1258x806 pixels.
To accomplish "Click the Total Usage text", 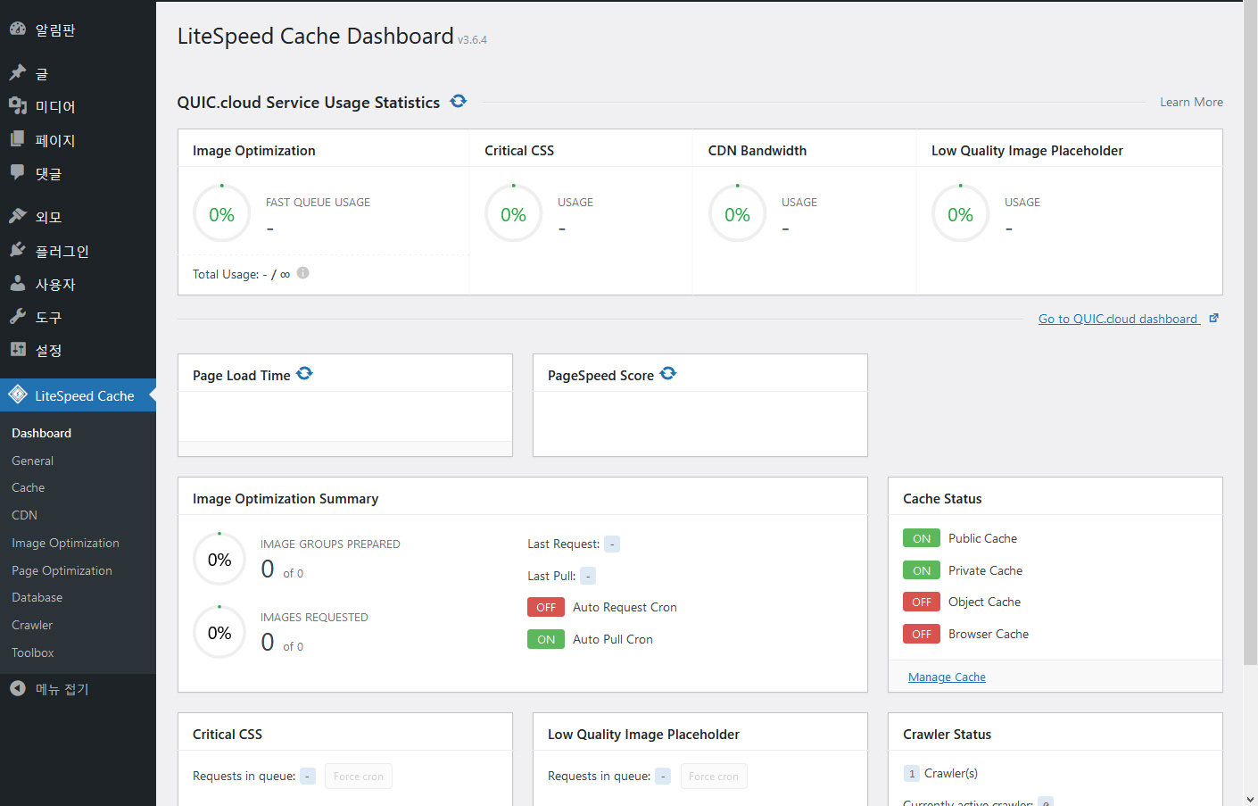I will [241, 274].
